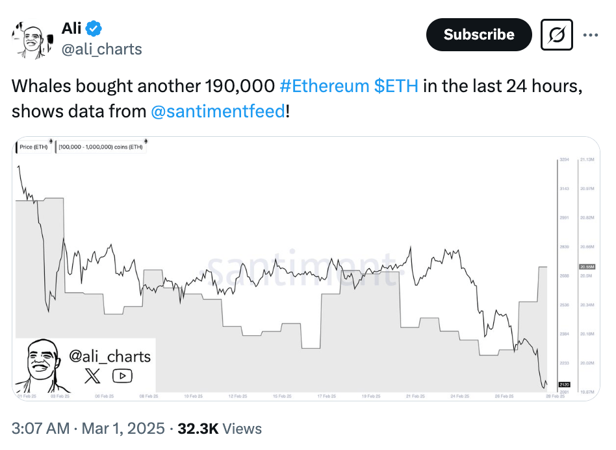Image resolution: width=616 pixels, height=450 pixels.
Task: Click the Grok slash icon button
Action: pyautogui.click(x=557, y=35)
